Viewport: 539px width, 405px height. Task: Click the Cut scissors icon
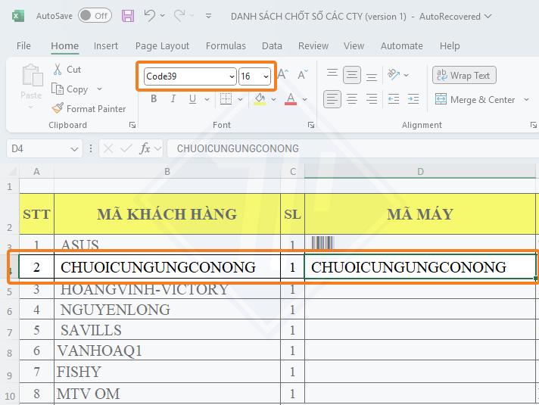58,70
